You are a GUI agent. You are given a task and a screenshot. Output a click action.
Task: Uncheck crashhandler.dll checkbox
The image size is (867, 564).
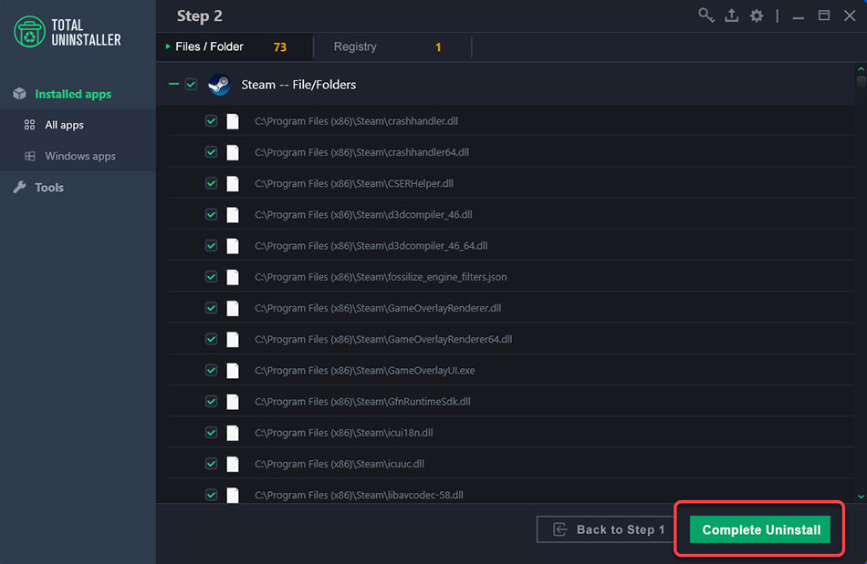coord(211,121)
